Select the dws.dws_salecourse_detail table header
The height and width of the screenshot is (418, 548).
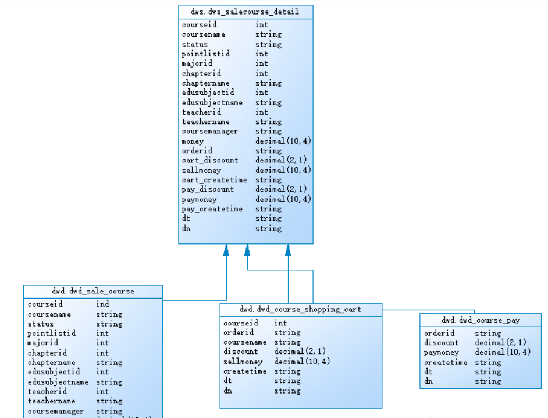point(245,12)
